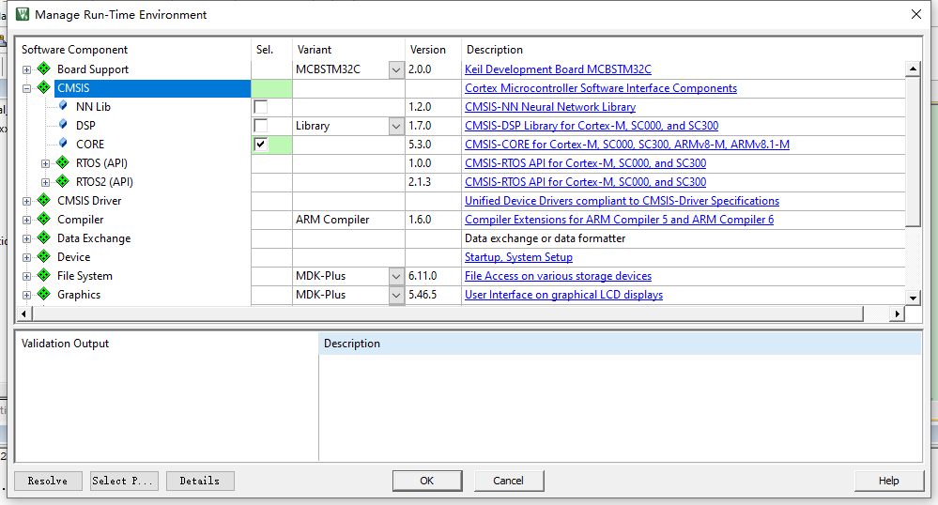Click the green diamond icon beside Device
938x505 pixels.
coord(44,256)
